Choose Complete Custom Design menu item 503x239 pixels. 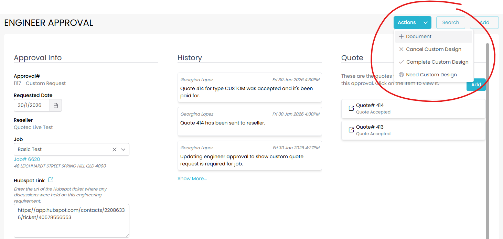coord(437,62)
